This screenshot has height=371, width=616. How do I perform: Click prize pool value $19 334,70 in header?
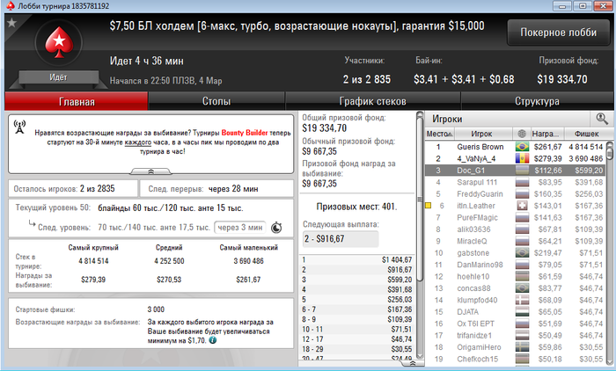[562, 79]
